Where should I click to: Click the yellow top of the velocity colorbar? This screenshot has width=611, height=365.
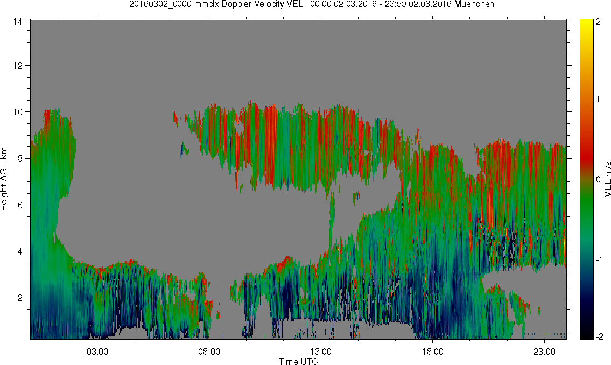click(x=587, y=23)
